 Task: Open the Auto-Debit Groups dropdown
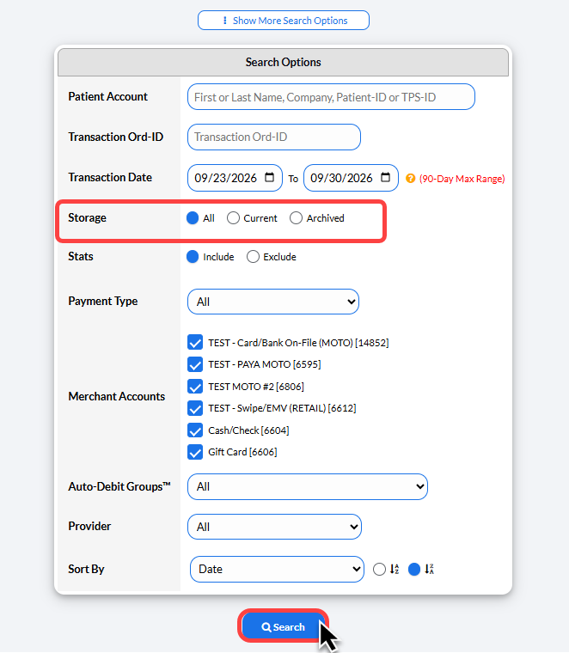[308, 486]
